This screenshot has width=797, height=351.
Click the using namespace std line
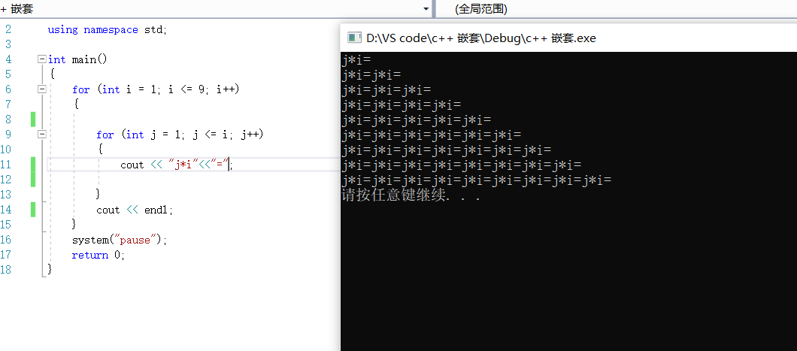[107, 29]
